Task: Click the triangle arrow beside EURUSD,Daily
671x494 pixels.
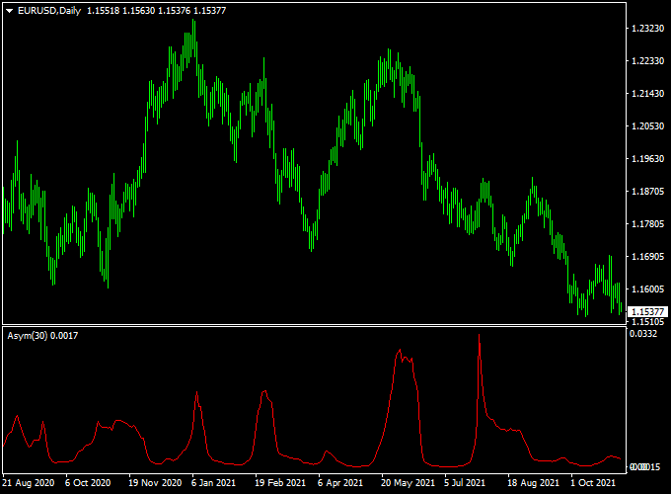Action: coord(9,10)
